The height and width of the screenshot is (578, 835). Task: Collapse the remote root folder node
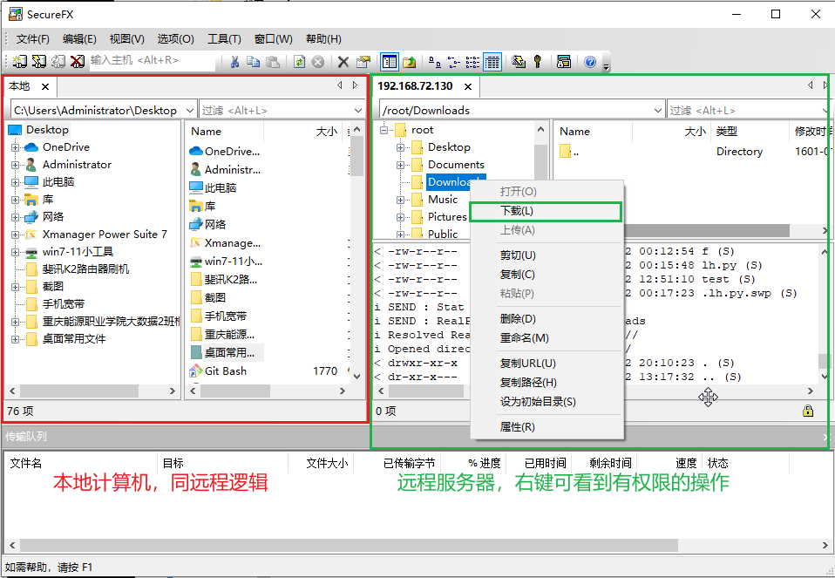384,130
